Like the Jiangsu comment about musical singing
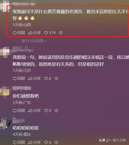The width and height of the screenshot is (129, 145). [48, 79]
